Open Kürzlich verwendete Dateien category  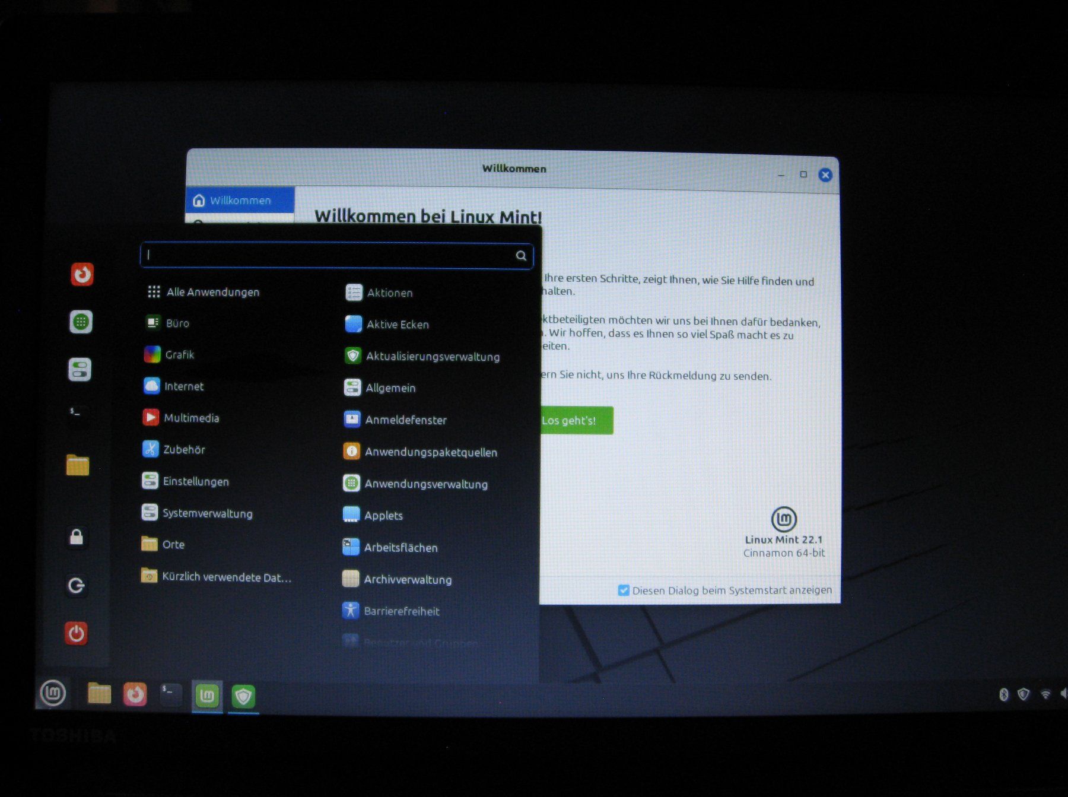point(216,577)
